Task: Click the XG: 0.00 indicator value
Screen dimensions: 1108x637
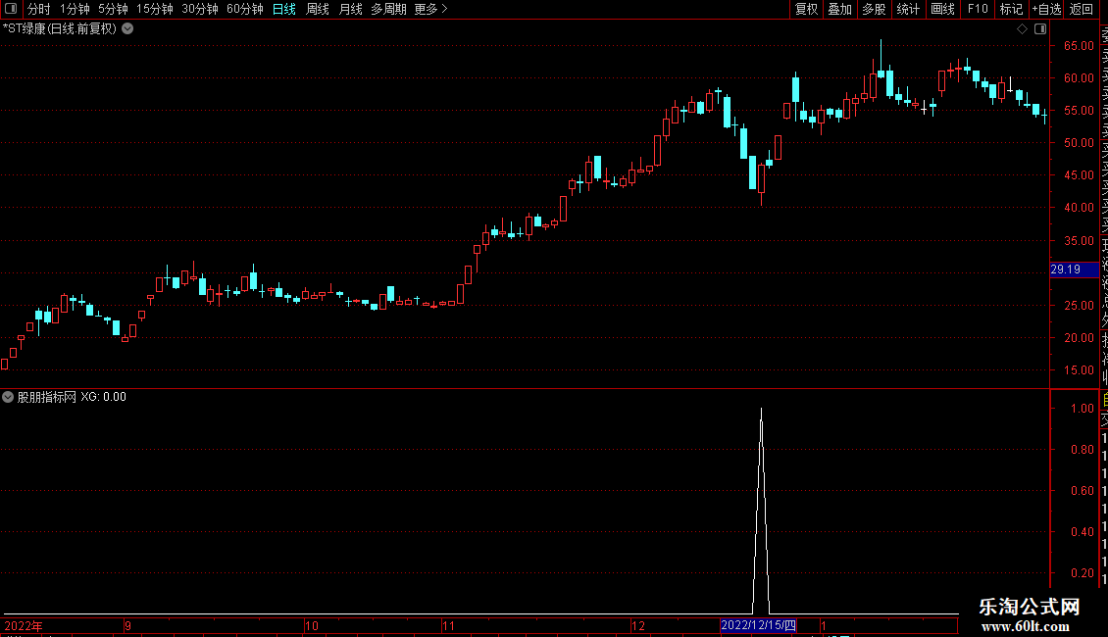Action: tap(103, 397)
